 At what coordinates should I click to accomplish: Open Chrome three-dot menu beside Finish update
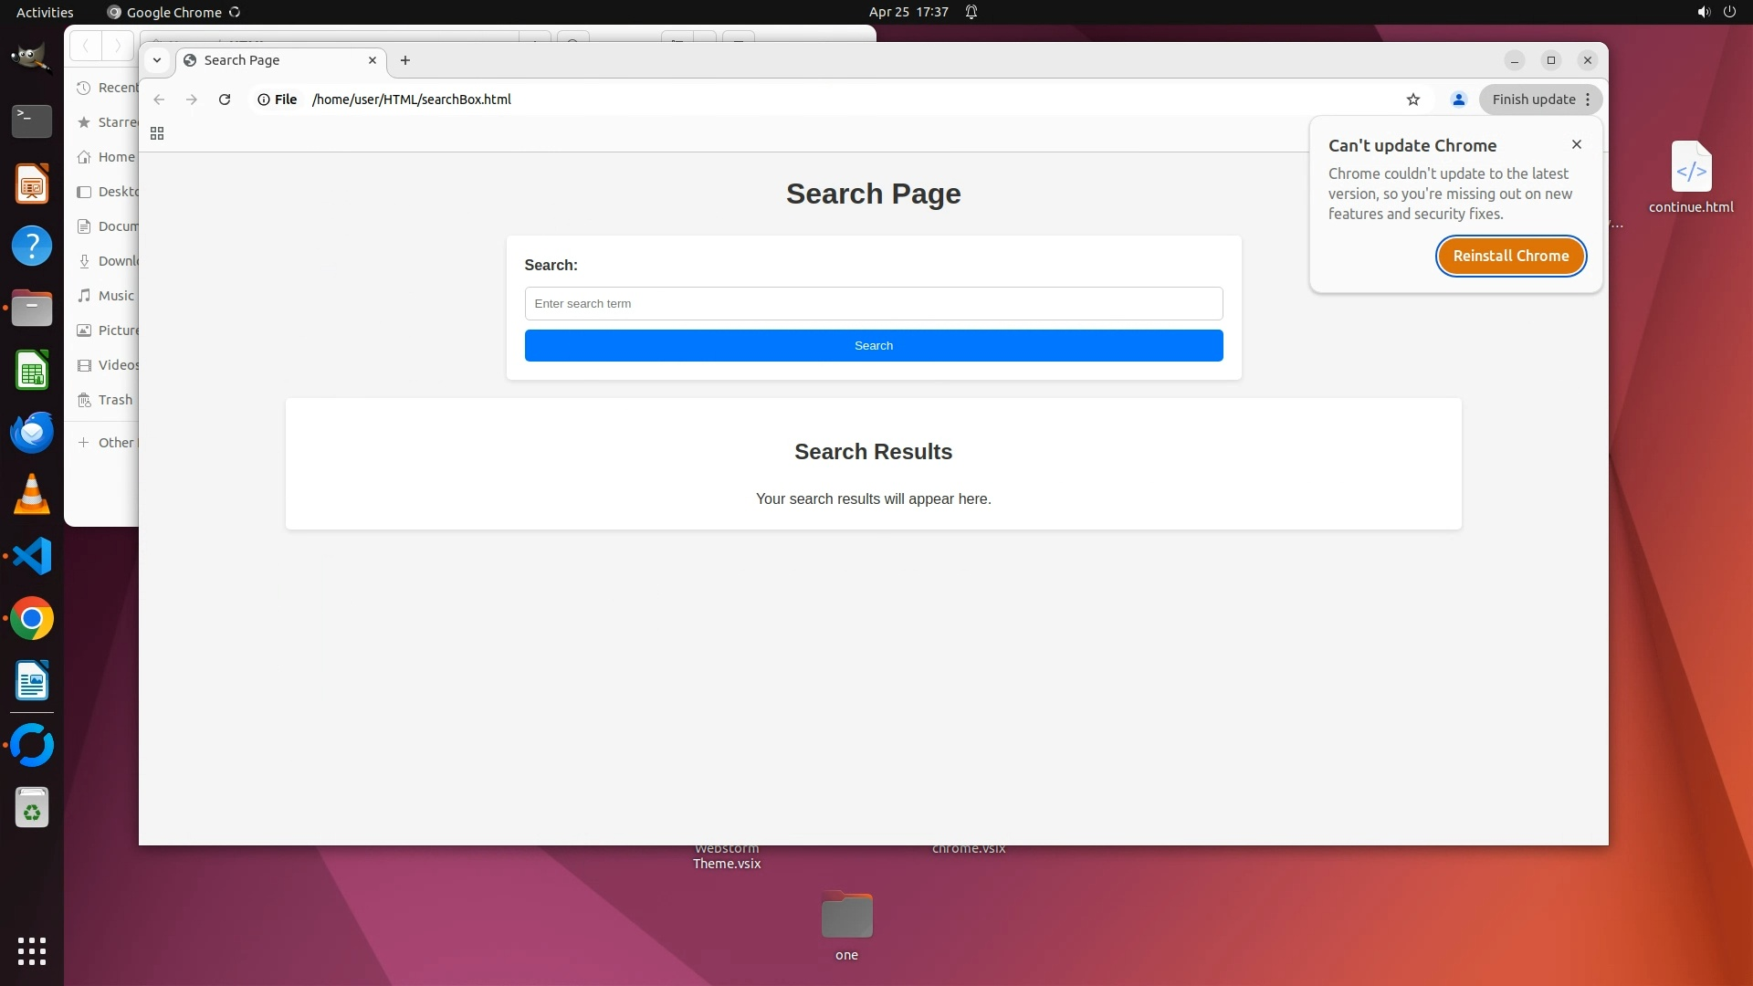click(x=1588, y=100)
